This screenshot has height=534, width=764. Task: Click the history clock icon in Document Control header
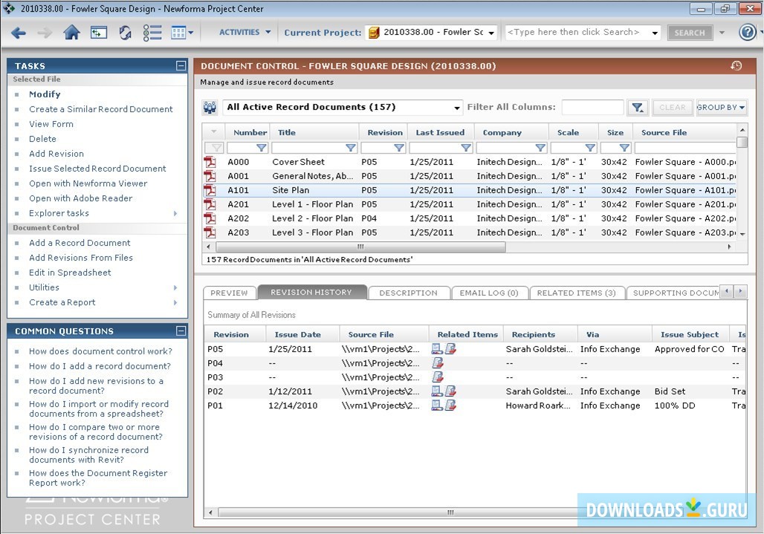coord(736,66)
